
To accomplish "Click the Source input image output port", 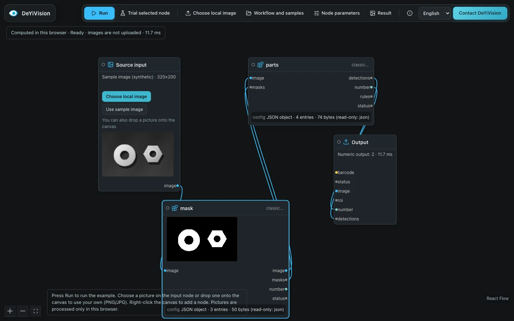I will pos(178,186).
